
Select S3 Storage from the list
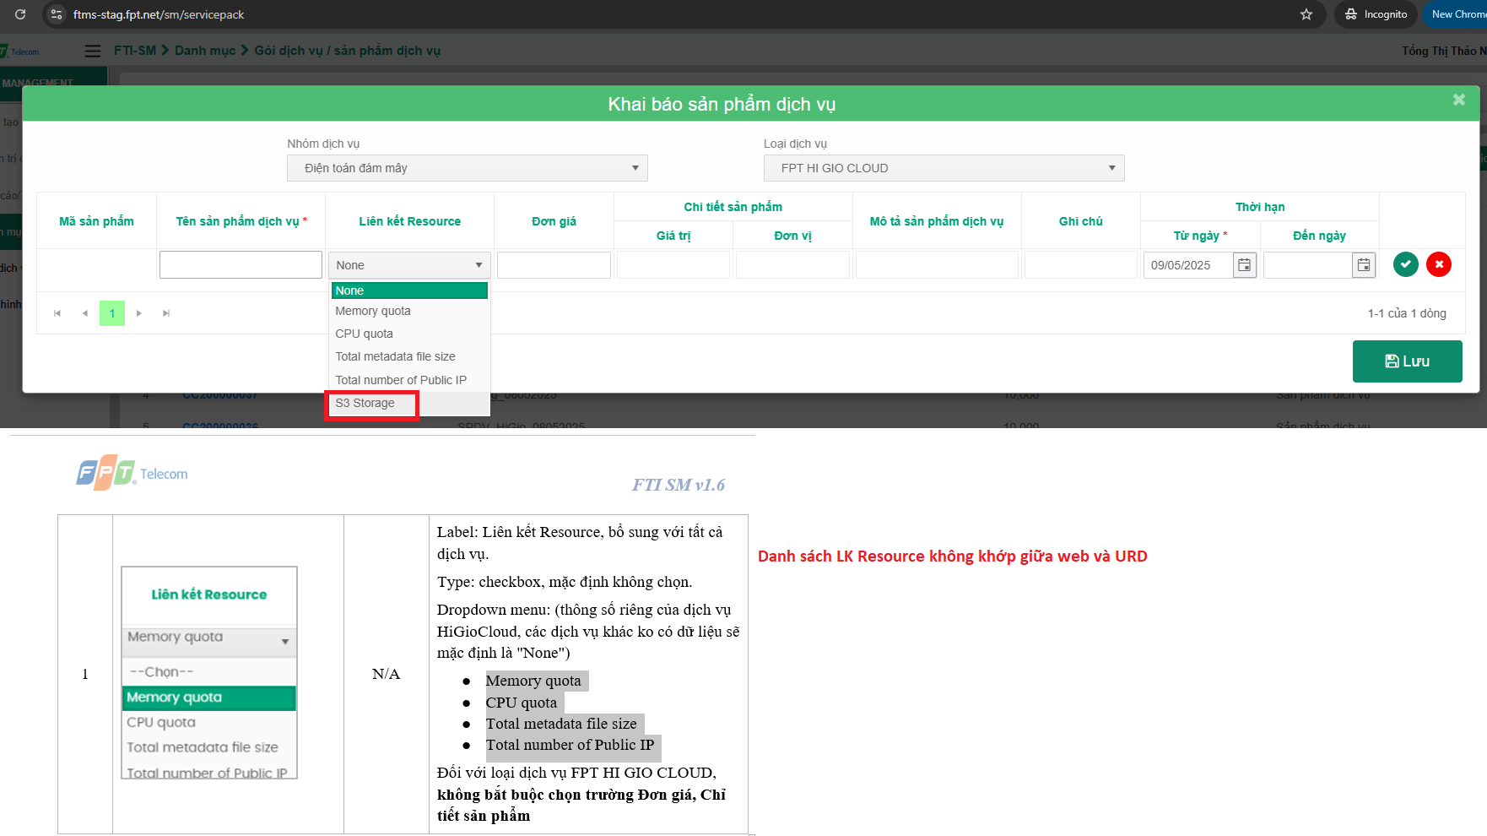point(365,404)
